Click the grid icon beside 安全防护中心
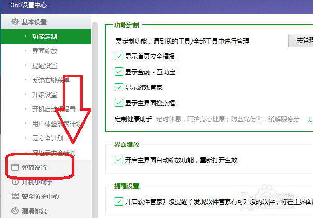This screenshot has width=313, height=218. click(15, 196)
